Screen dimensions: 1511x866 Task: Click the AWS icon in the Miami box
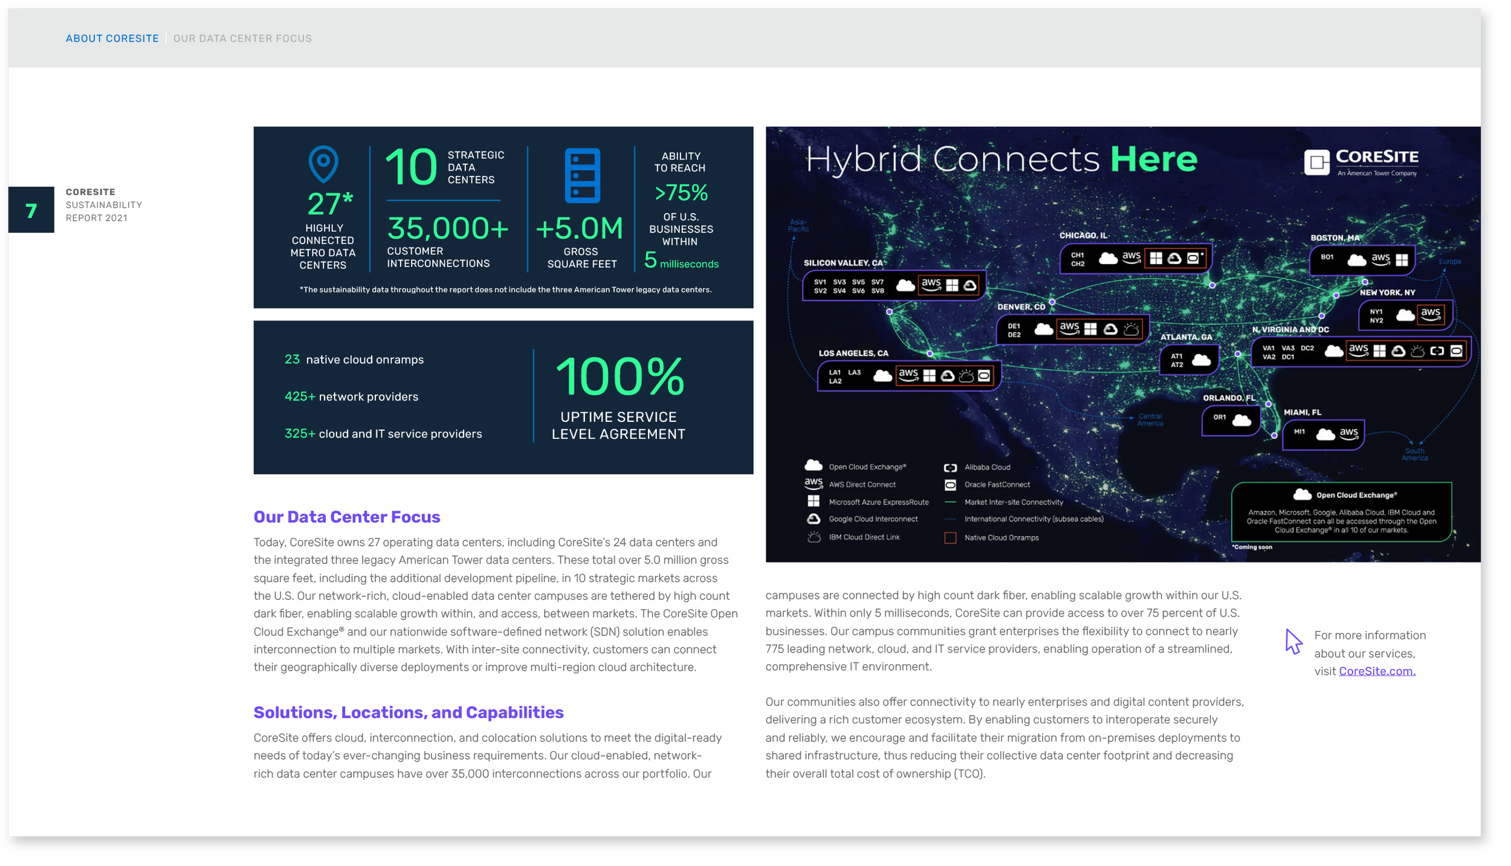pos(1348,433)
